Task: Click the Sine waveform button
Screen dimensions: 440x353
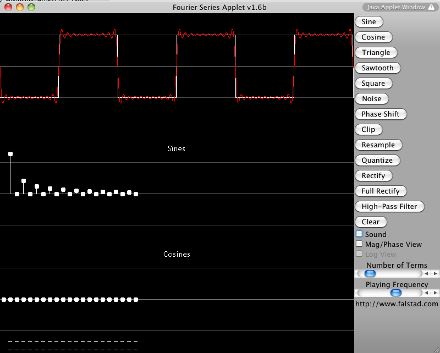Action: (x=369, y=22)
